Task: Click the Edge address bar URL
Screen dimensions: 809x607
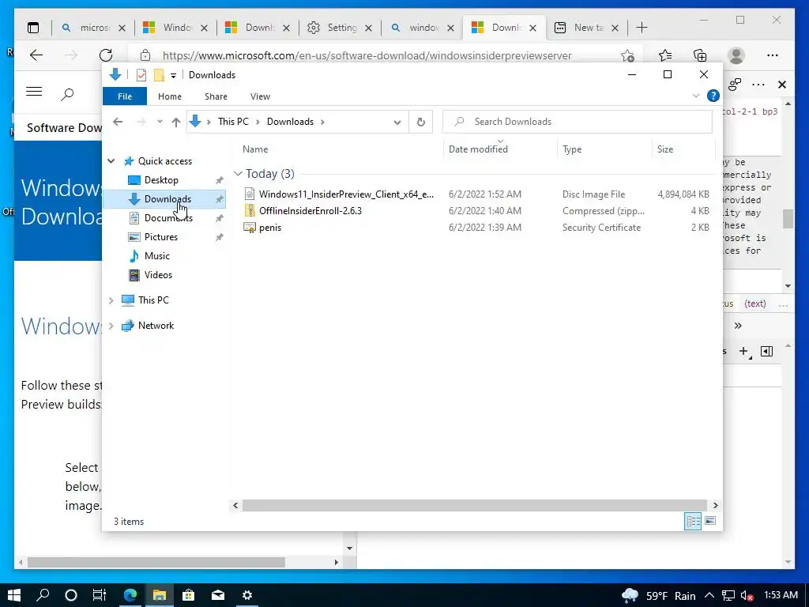Action: pyautogui.click(x=367, y=56)
